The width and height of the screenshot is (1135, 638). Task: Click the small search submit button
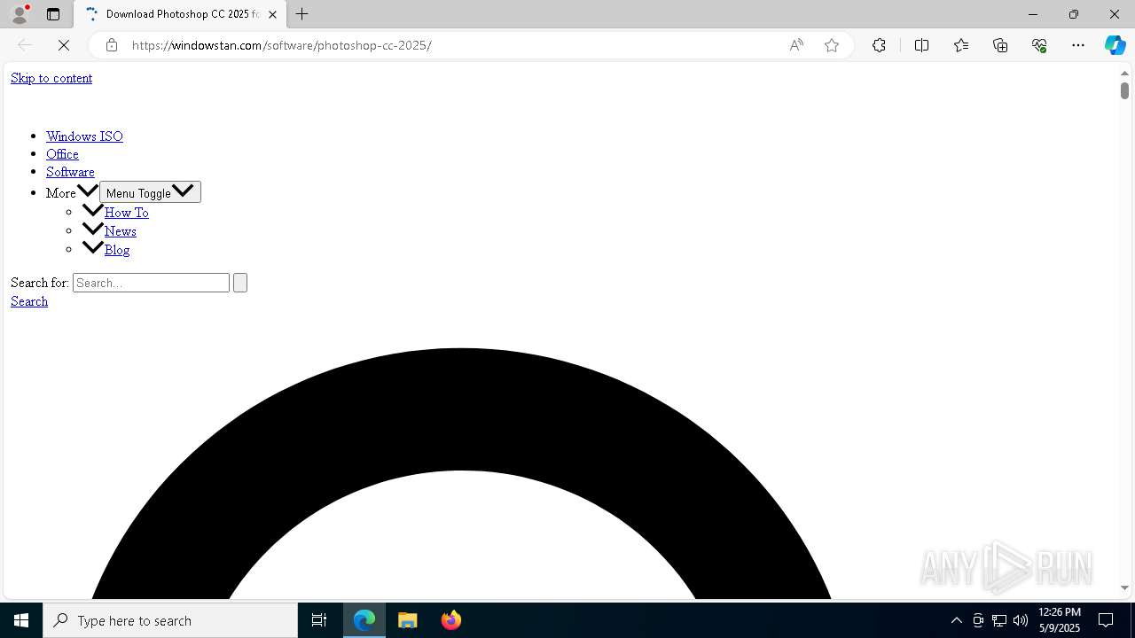[239, 283]
